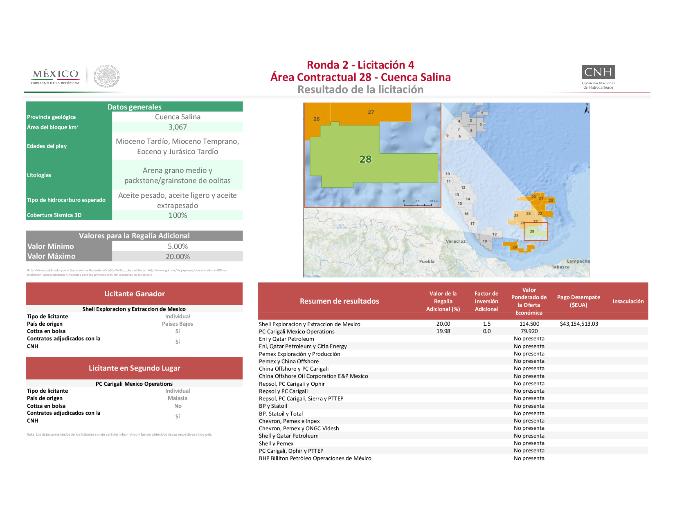Click 'Países Bajos' country of origin
The width and height of the screenshot is (675, 521).
click(178, 324)
